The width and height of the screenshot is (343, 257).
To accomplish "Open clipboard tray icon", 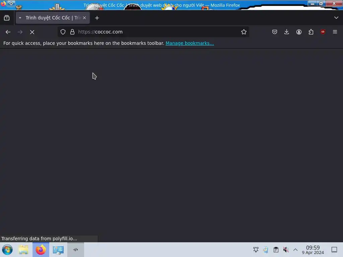I will pos(276,249).
